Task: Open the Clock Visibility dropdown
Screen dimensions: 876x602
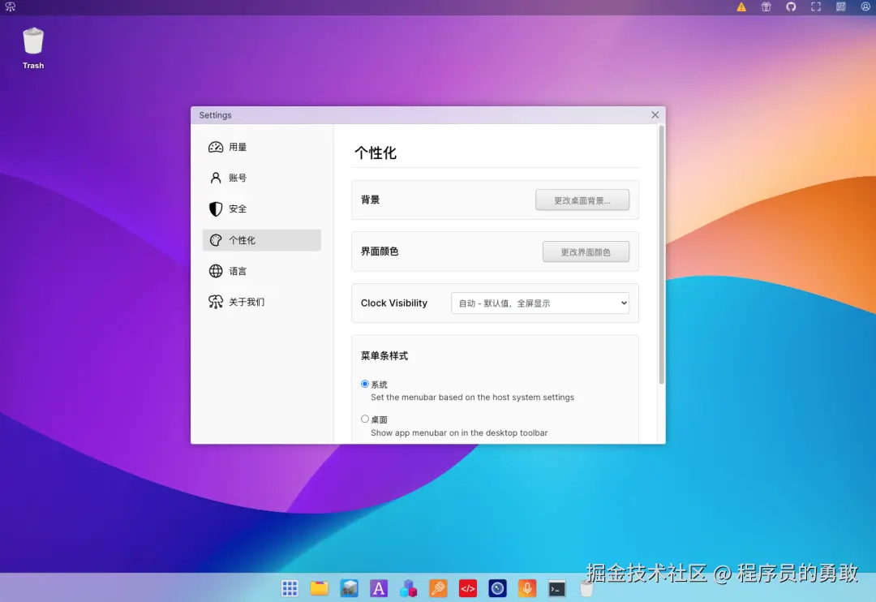Action: (x=540, y=303)
